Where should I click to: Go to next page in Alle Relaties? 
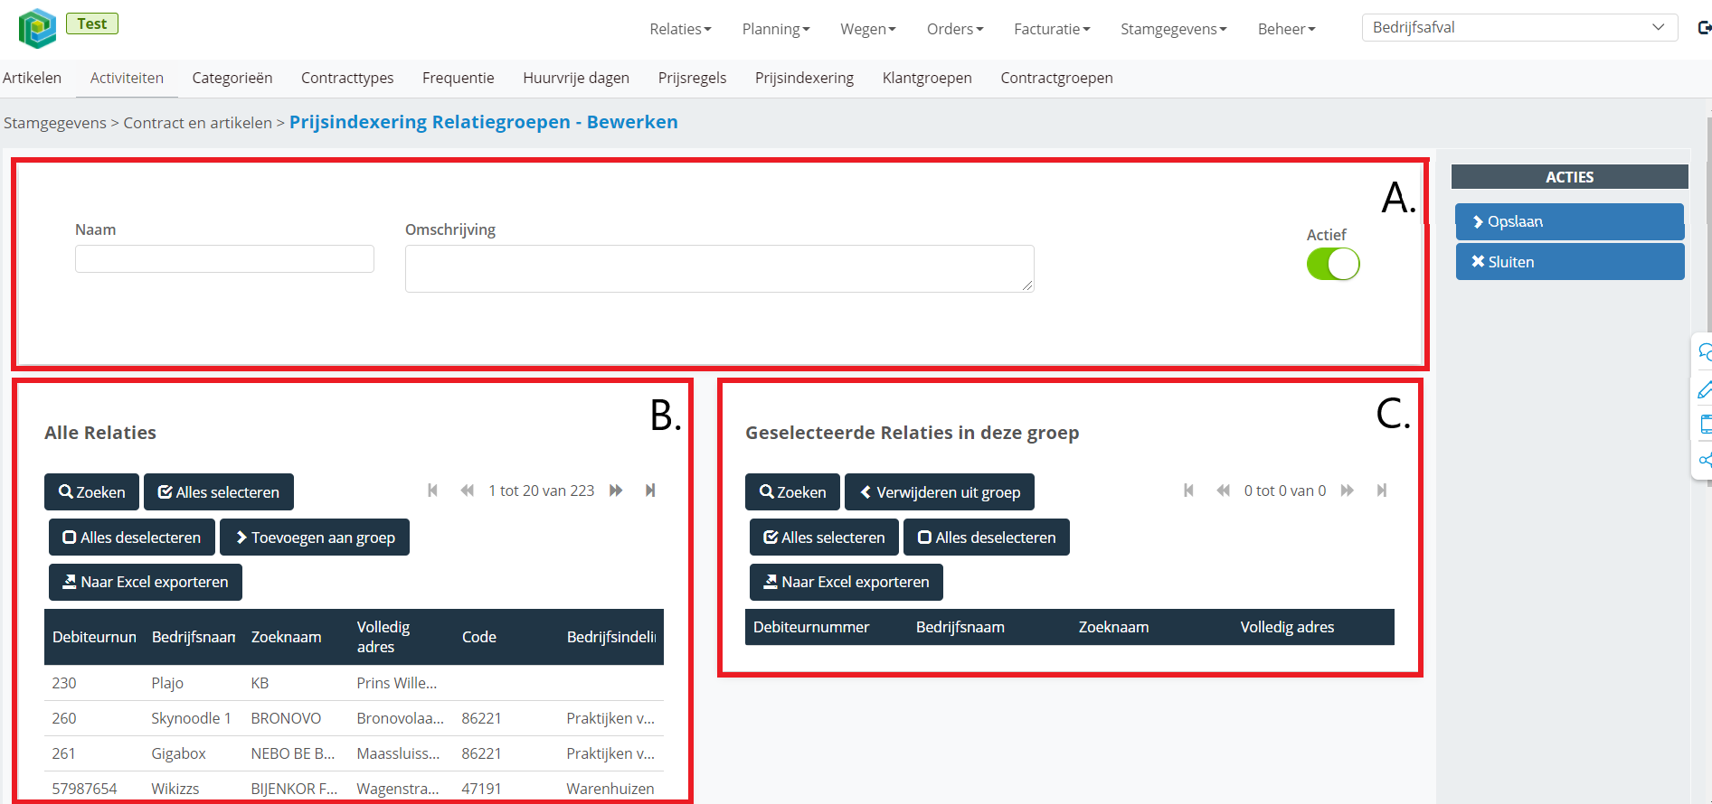coord(616,491)
